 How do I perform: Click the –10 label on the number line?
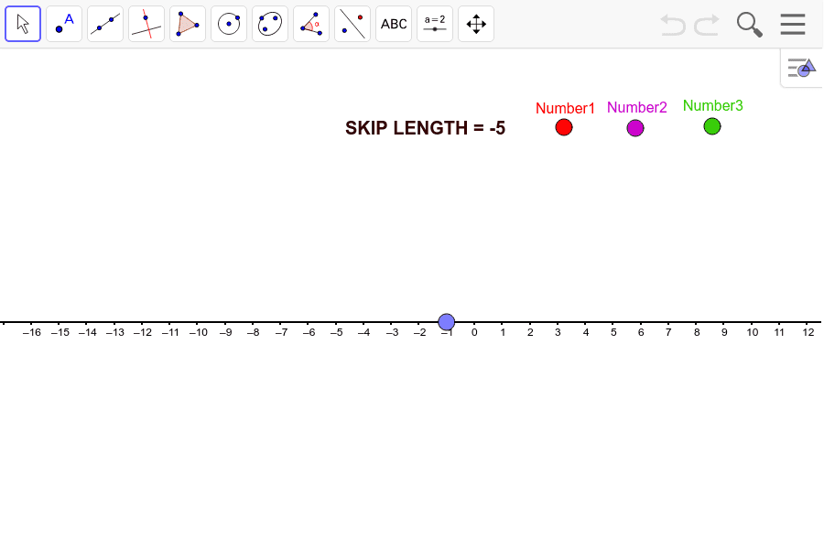pyautogui.click(x=198, y=332)
